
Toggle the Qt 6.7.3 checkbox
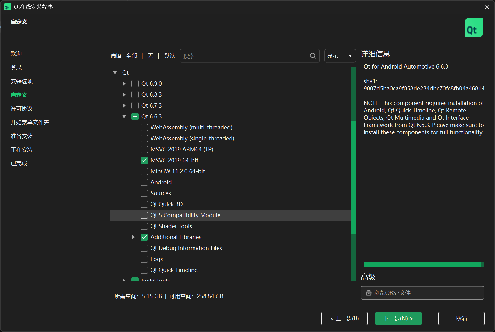[135, 106]
